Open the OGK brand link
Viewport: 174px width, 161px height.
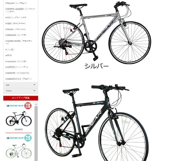(x=16, y=24)
